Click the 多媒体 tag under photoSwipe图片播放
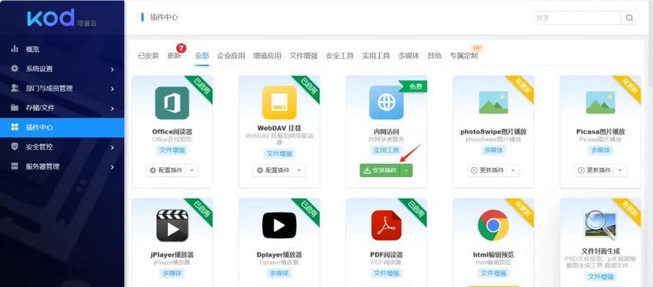653x287 pixels. 493,150
